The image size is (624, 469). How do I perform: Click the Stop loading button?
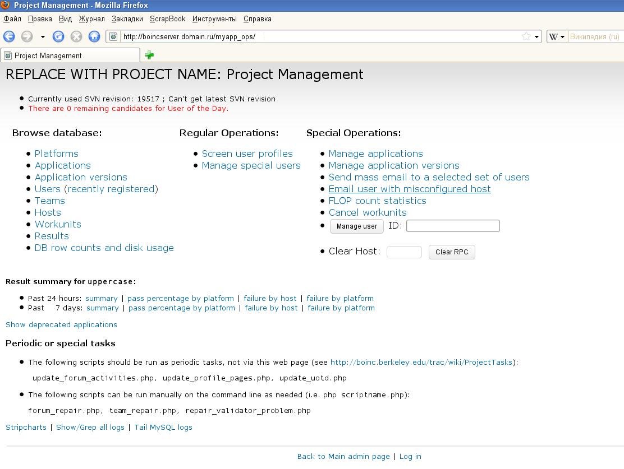click(76, 36)
